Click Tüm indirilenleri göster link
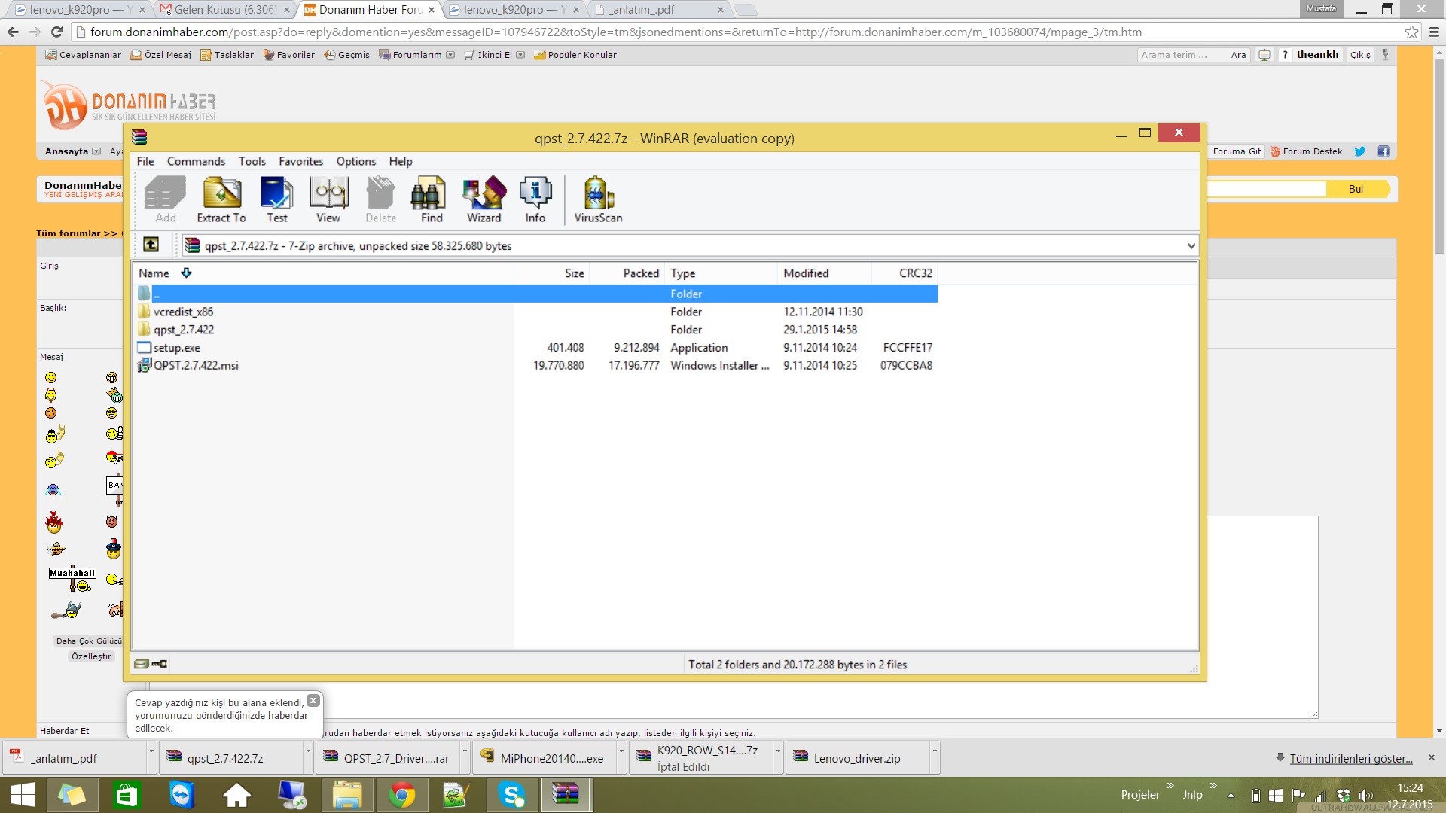 point(1351,758)
